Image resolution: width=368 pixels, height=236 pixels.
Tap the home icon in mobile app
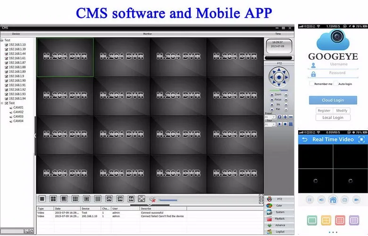click(x=333, y=200)
